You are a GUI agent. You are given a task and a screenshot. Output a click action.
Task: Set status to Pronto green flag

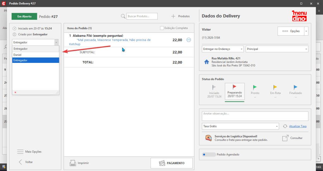click(255, 87)
